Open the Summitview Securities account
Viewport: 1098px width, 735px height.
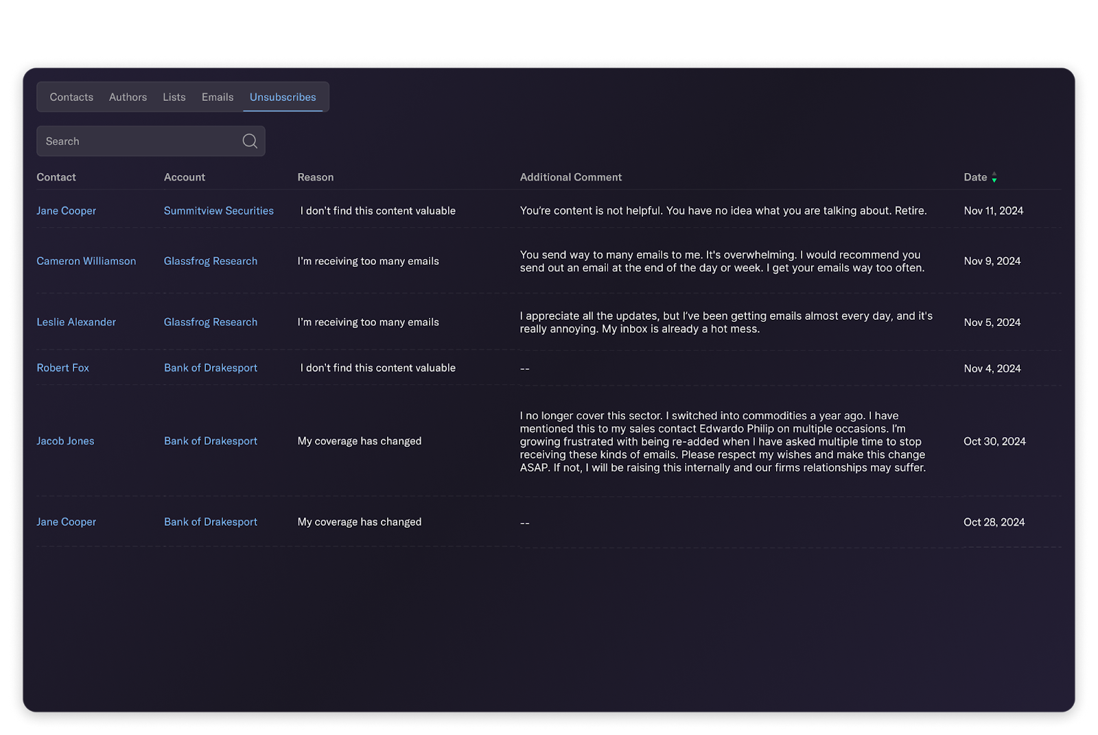[218, 211]
